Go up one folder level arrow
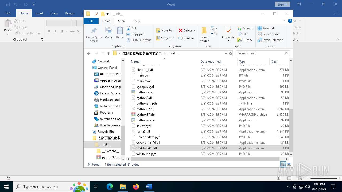The height and width of the screenshot is (192, 342). click(108, 53)
